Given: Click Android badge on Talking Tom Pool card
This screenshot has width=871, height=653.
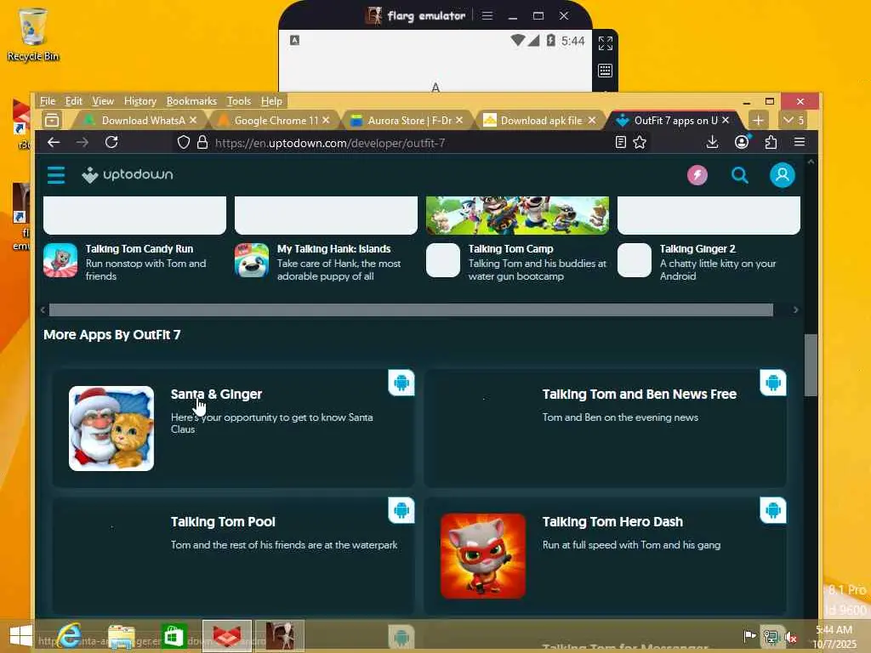Looking at the screenshot, I should pyautogui.click(x=401, y=510).
